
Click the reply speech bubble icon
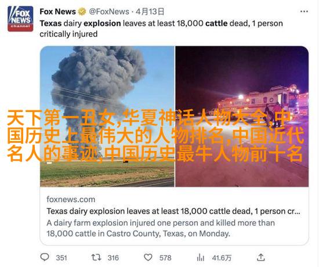pos(45,257)
